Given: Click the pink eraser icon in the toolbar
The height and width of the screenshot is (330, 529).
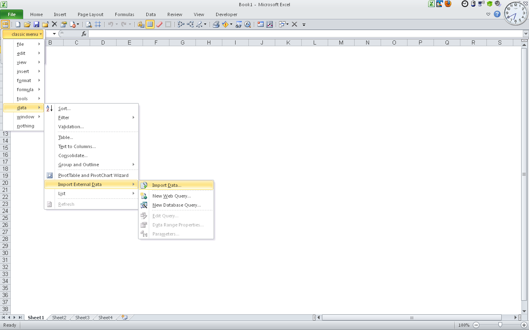Looking at the screenshot, I should point(159,24).
